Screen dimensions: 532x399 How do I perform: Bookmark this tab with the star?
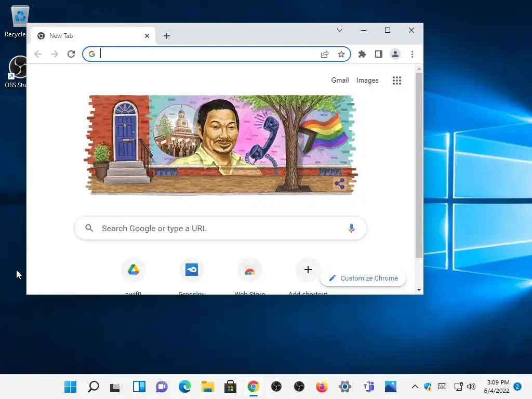pyautogui.click(x=341, y=54)
